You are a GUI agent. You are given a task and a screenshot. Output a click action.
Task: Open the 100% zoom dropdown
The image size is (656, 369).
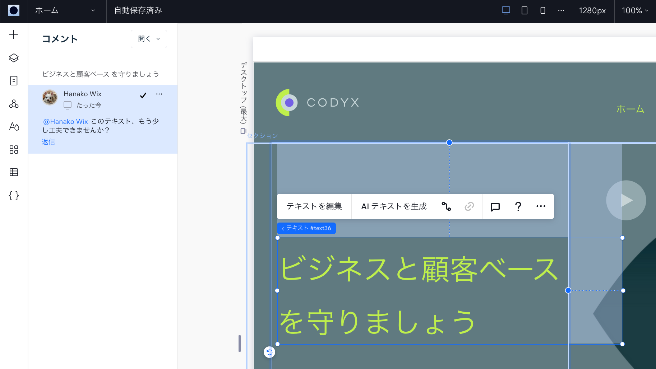click(x=635, y=10)
